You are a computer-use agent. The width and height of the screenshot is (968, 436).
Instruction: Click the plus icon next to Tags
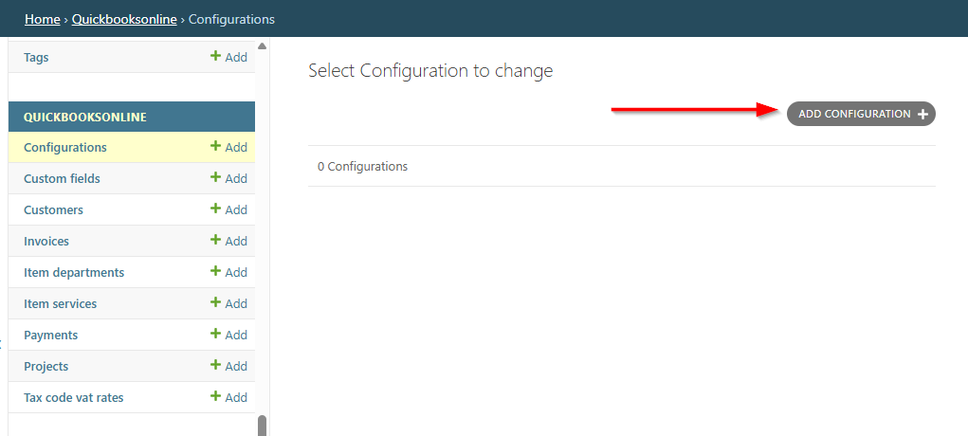tap(215, 56)
